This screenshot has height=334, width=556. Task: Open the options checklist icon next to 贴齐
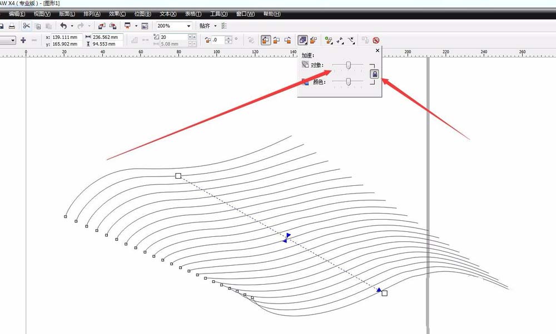pos(224,26)
